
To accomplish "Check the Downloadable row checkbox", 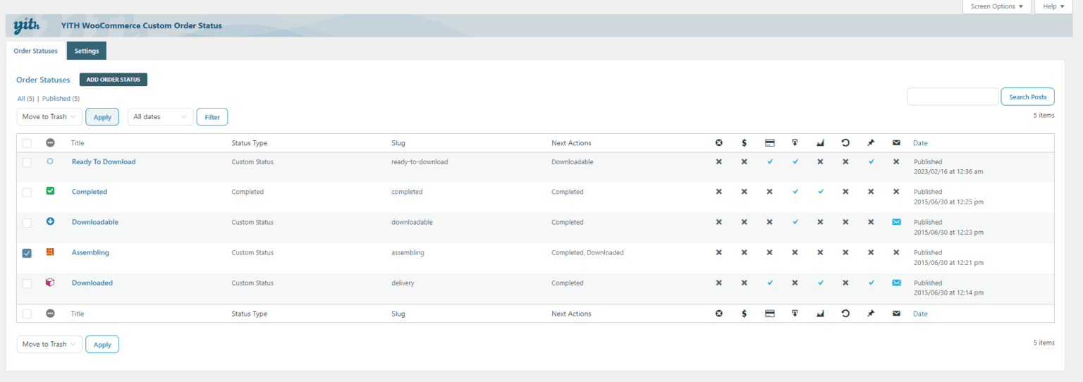I will pyautogui.click(x=27, y=223).
